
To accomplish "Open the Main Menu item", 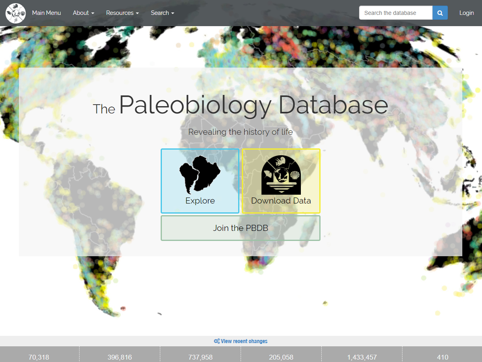I will [47, 13].
